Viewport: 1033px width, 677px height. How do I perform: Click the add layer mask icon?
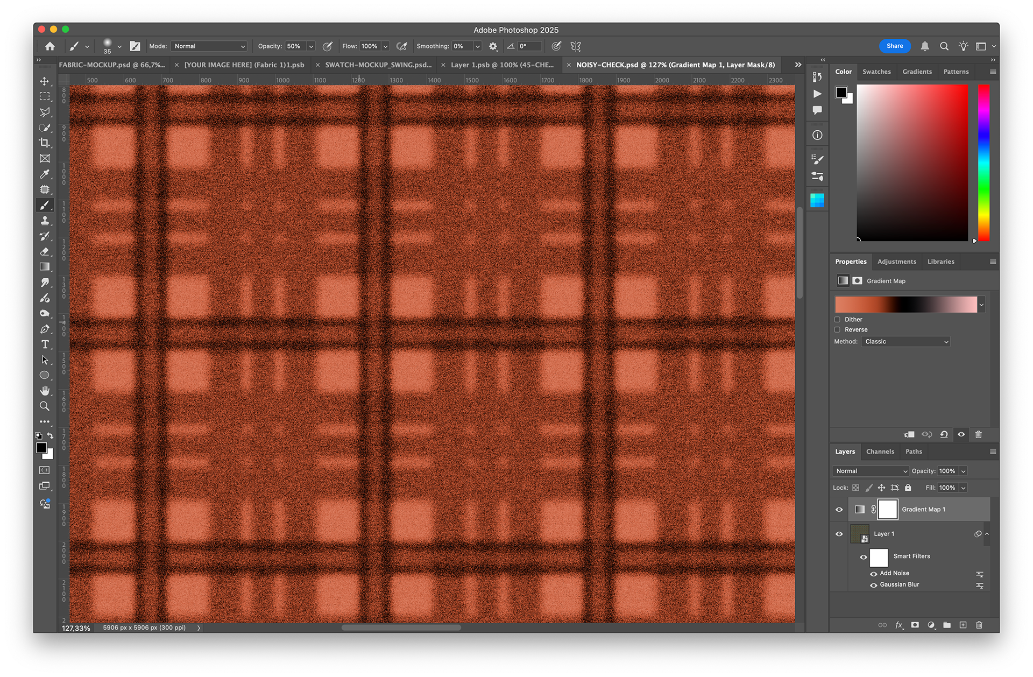point(915,625)
